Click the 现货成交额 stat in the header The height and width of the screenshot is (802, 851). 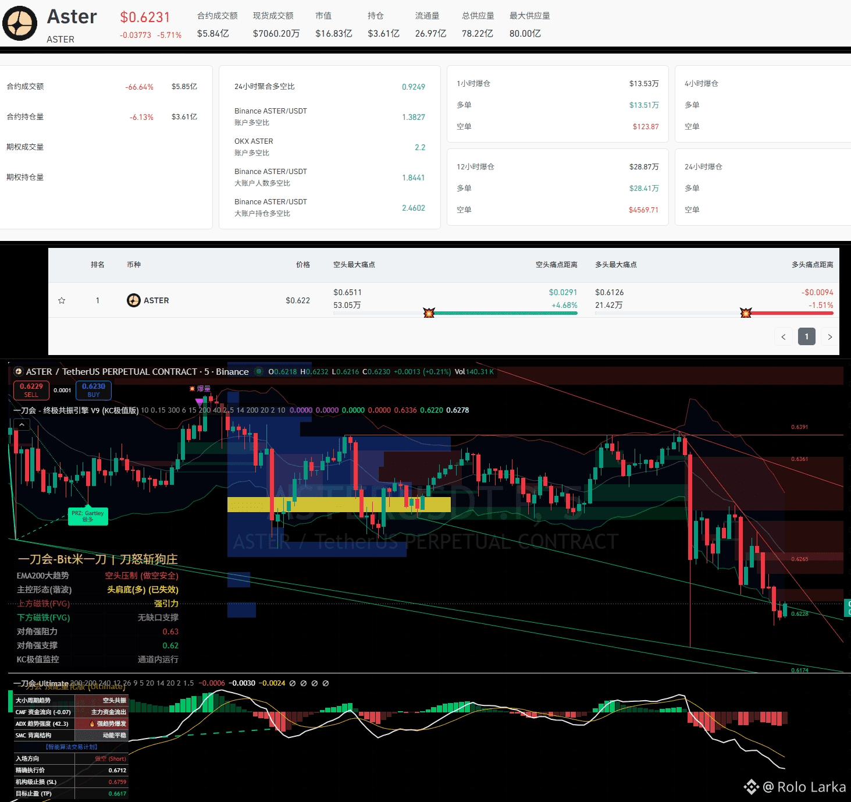point(276,24)
